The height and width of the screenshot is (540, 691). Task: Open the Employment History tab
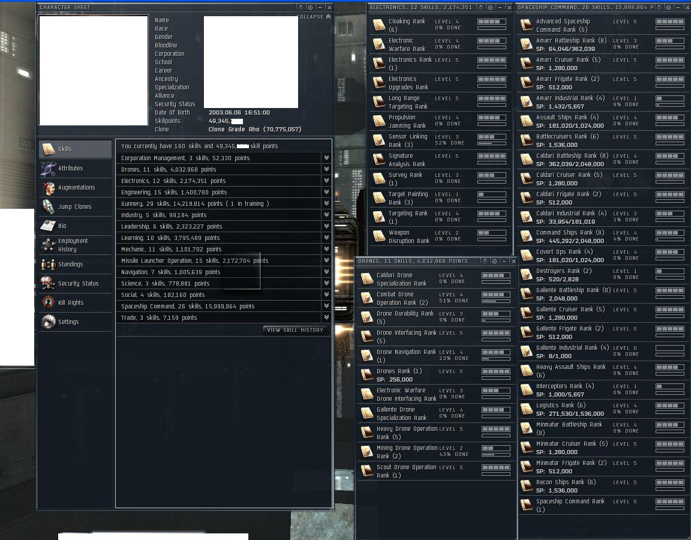click(75, 245)
